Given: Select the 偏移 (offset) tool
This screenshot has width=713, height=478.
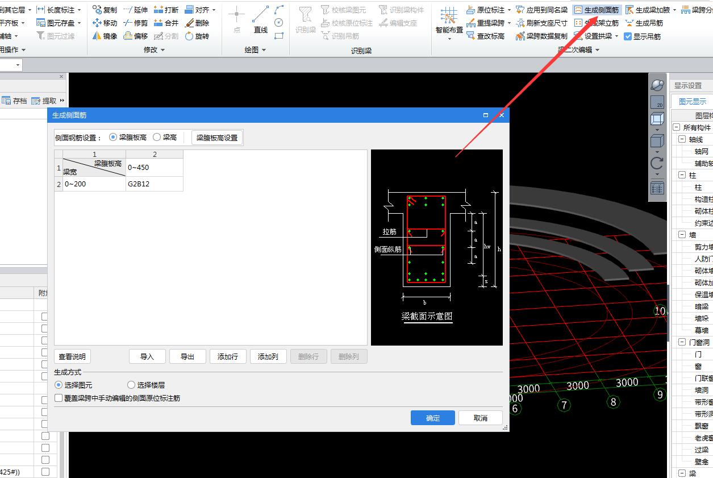Looking at the screenshot, I should pos(135,36).
